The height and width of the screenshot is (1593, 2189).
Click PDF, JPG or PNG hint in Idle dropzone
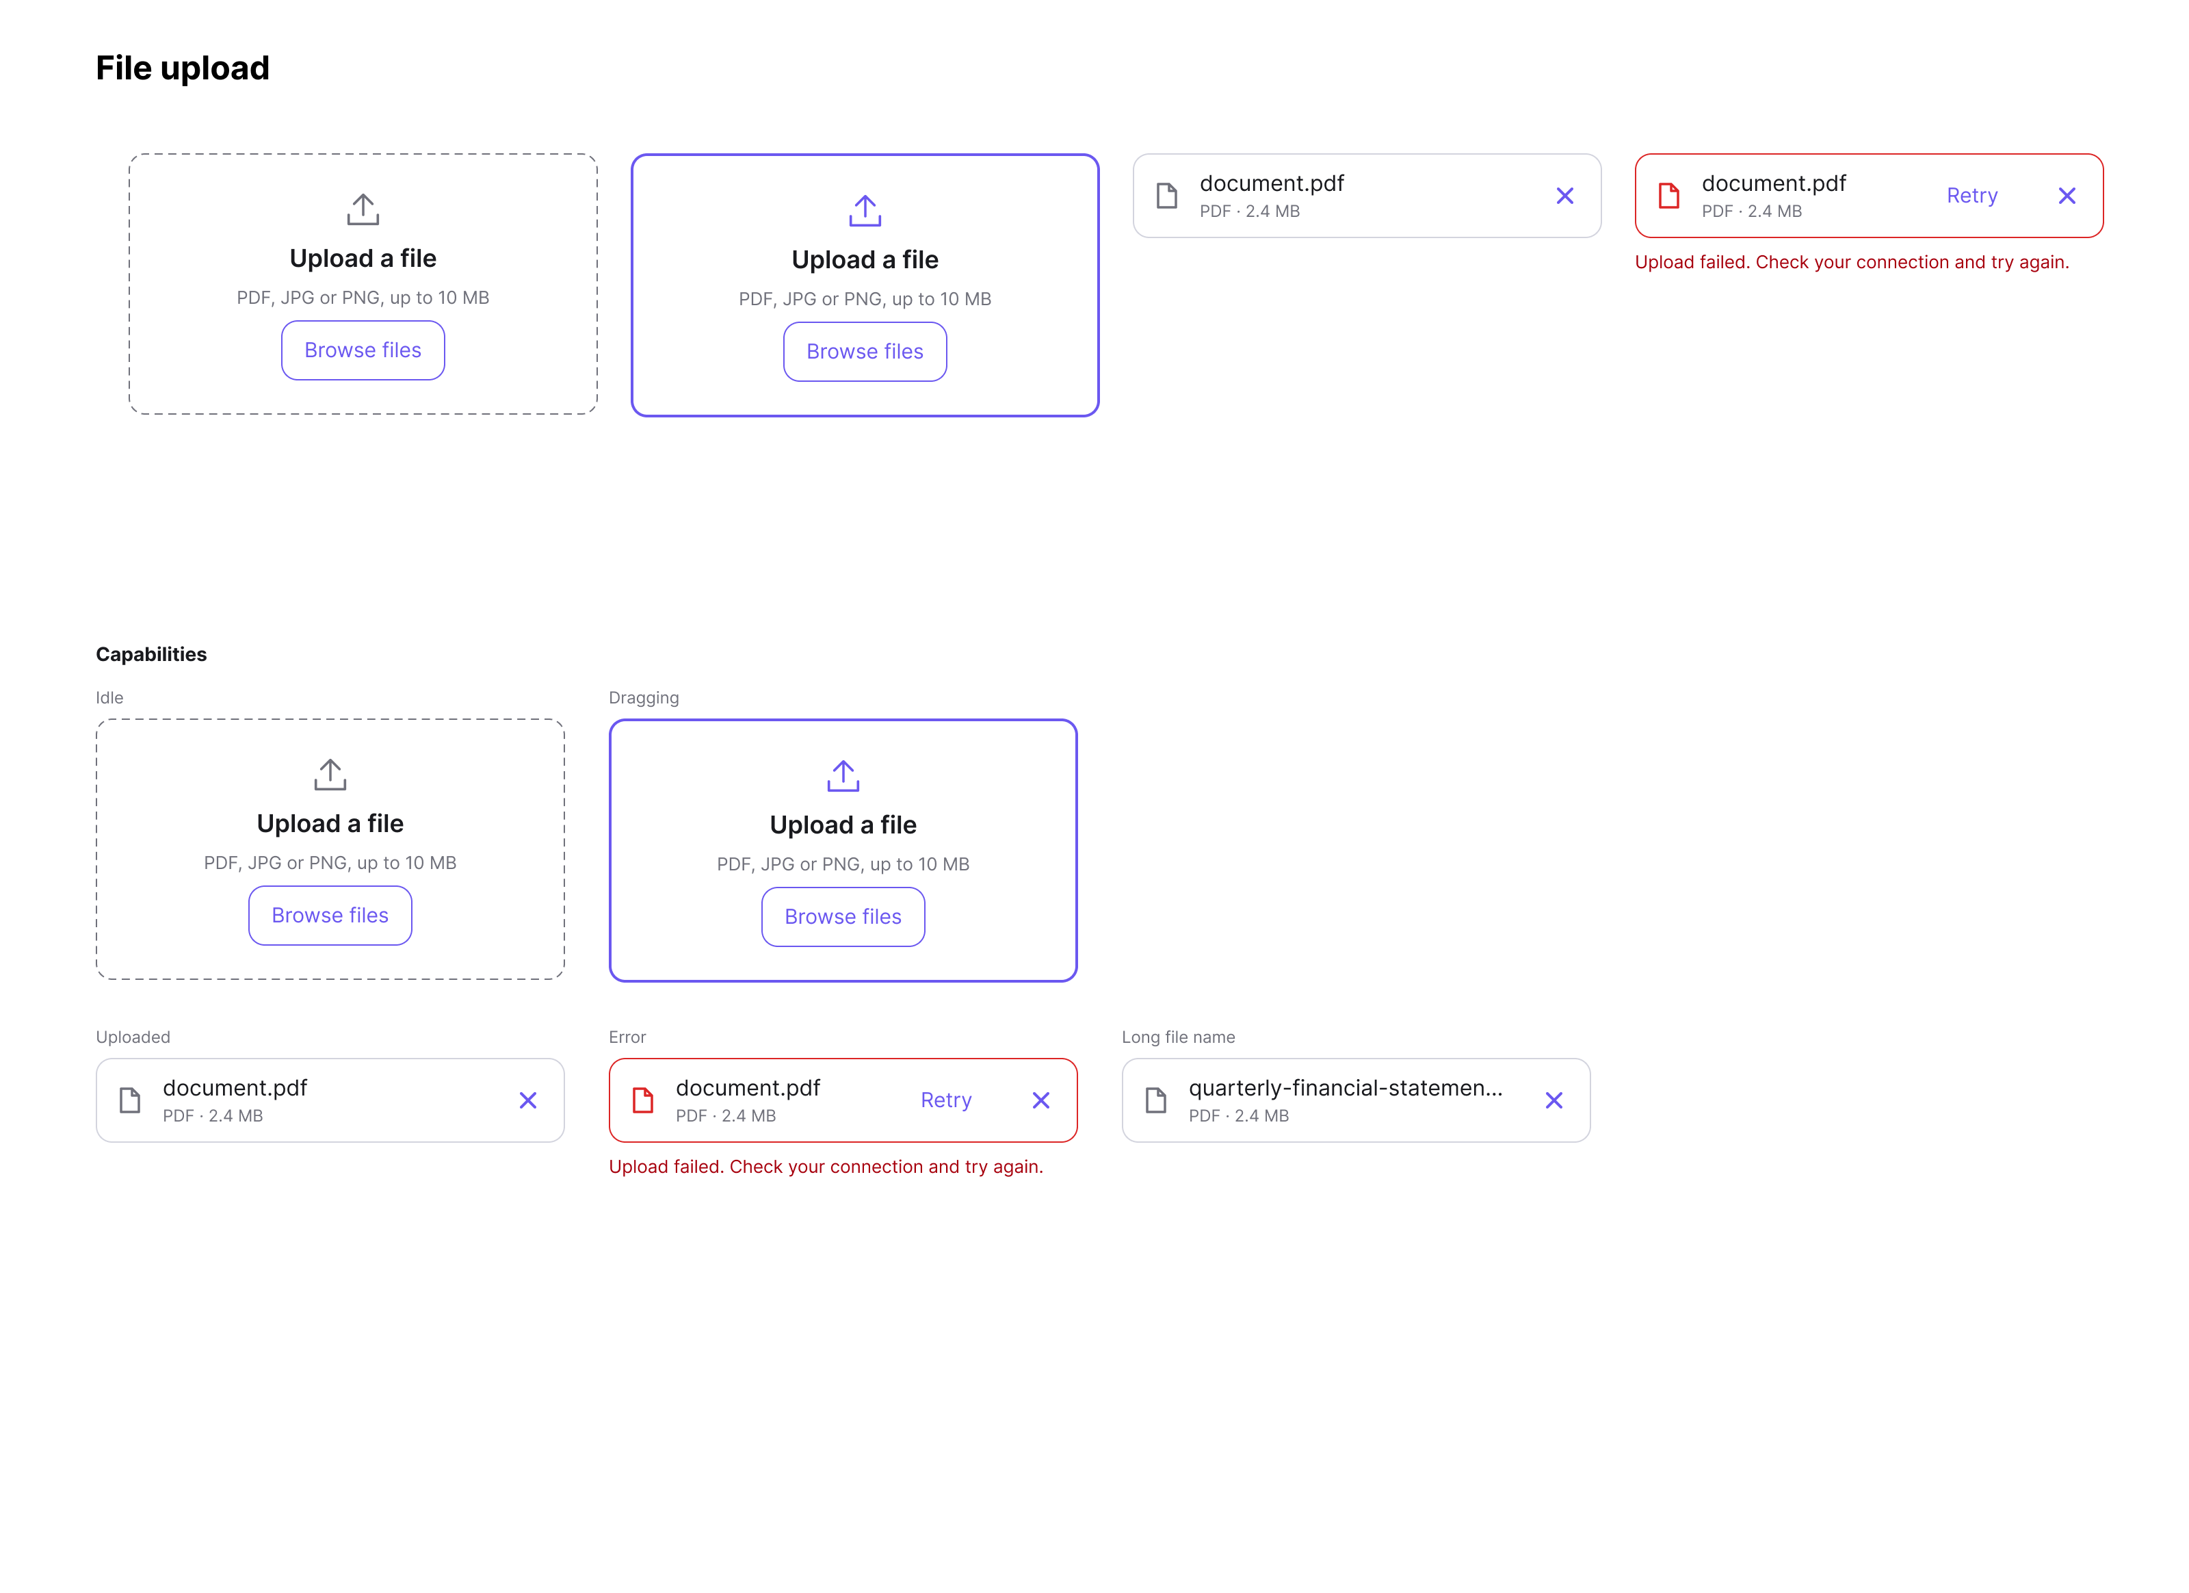pos(330,863)
